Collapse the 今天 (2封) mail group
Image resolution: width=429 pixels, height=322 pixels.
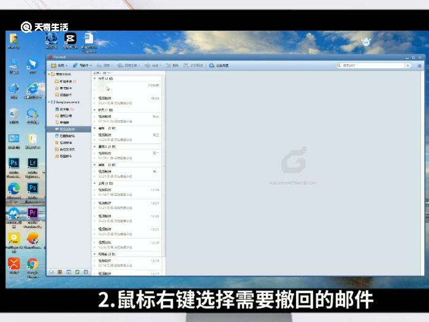coord(94,79)
